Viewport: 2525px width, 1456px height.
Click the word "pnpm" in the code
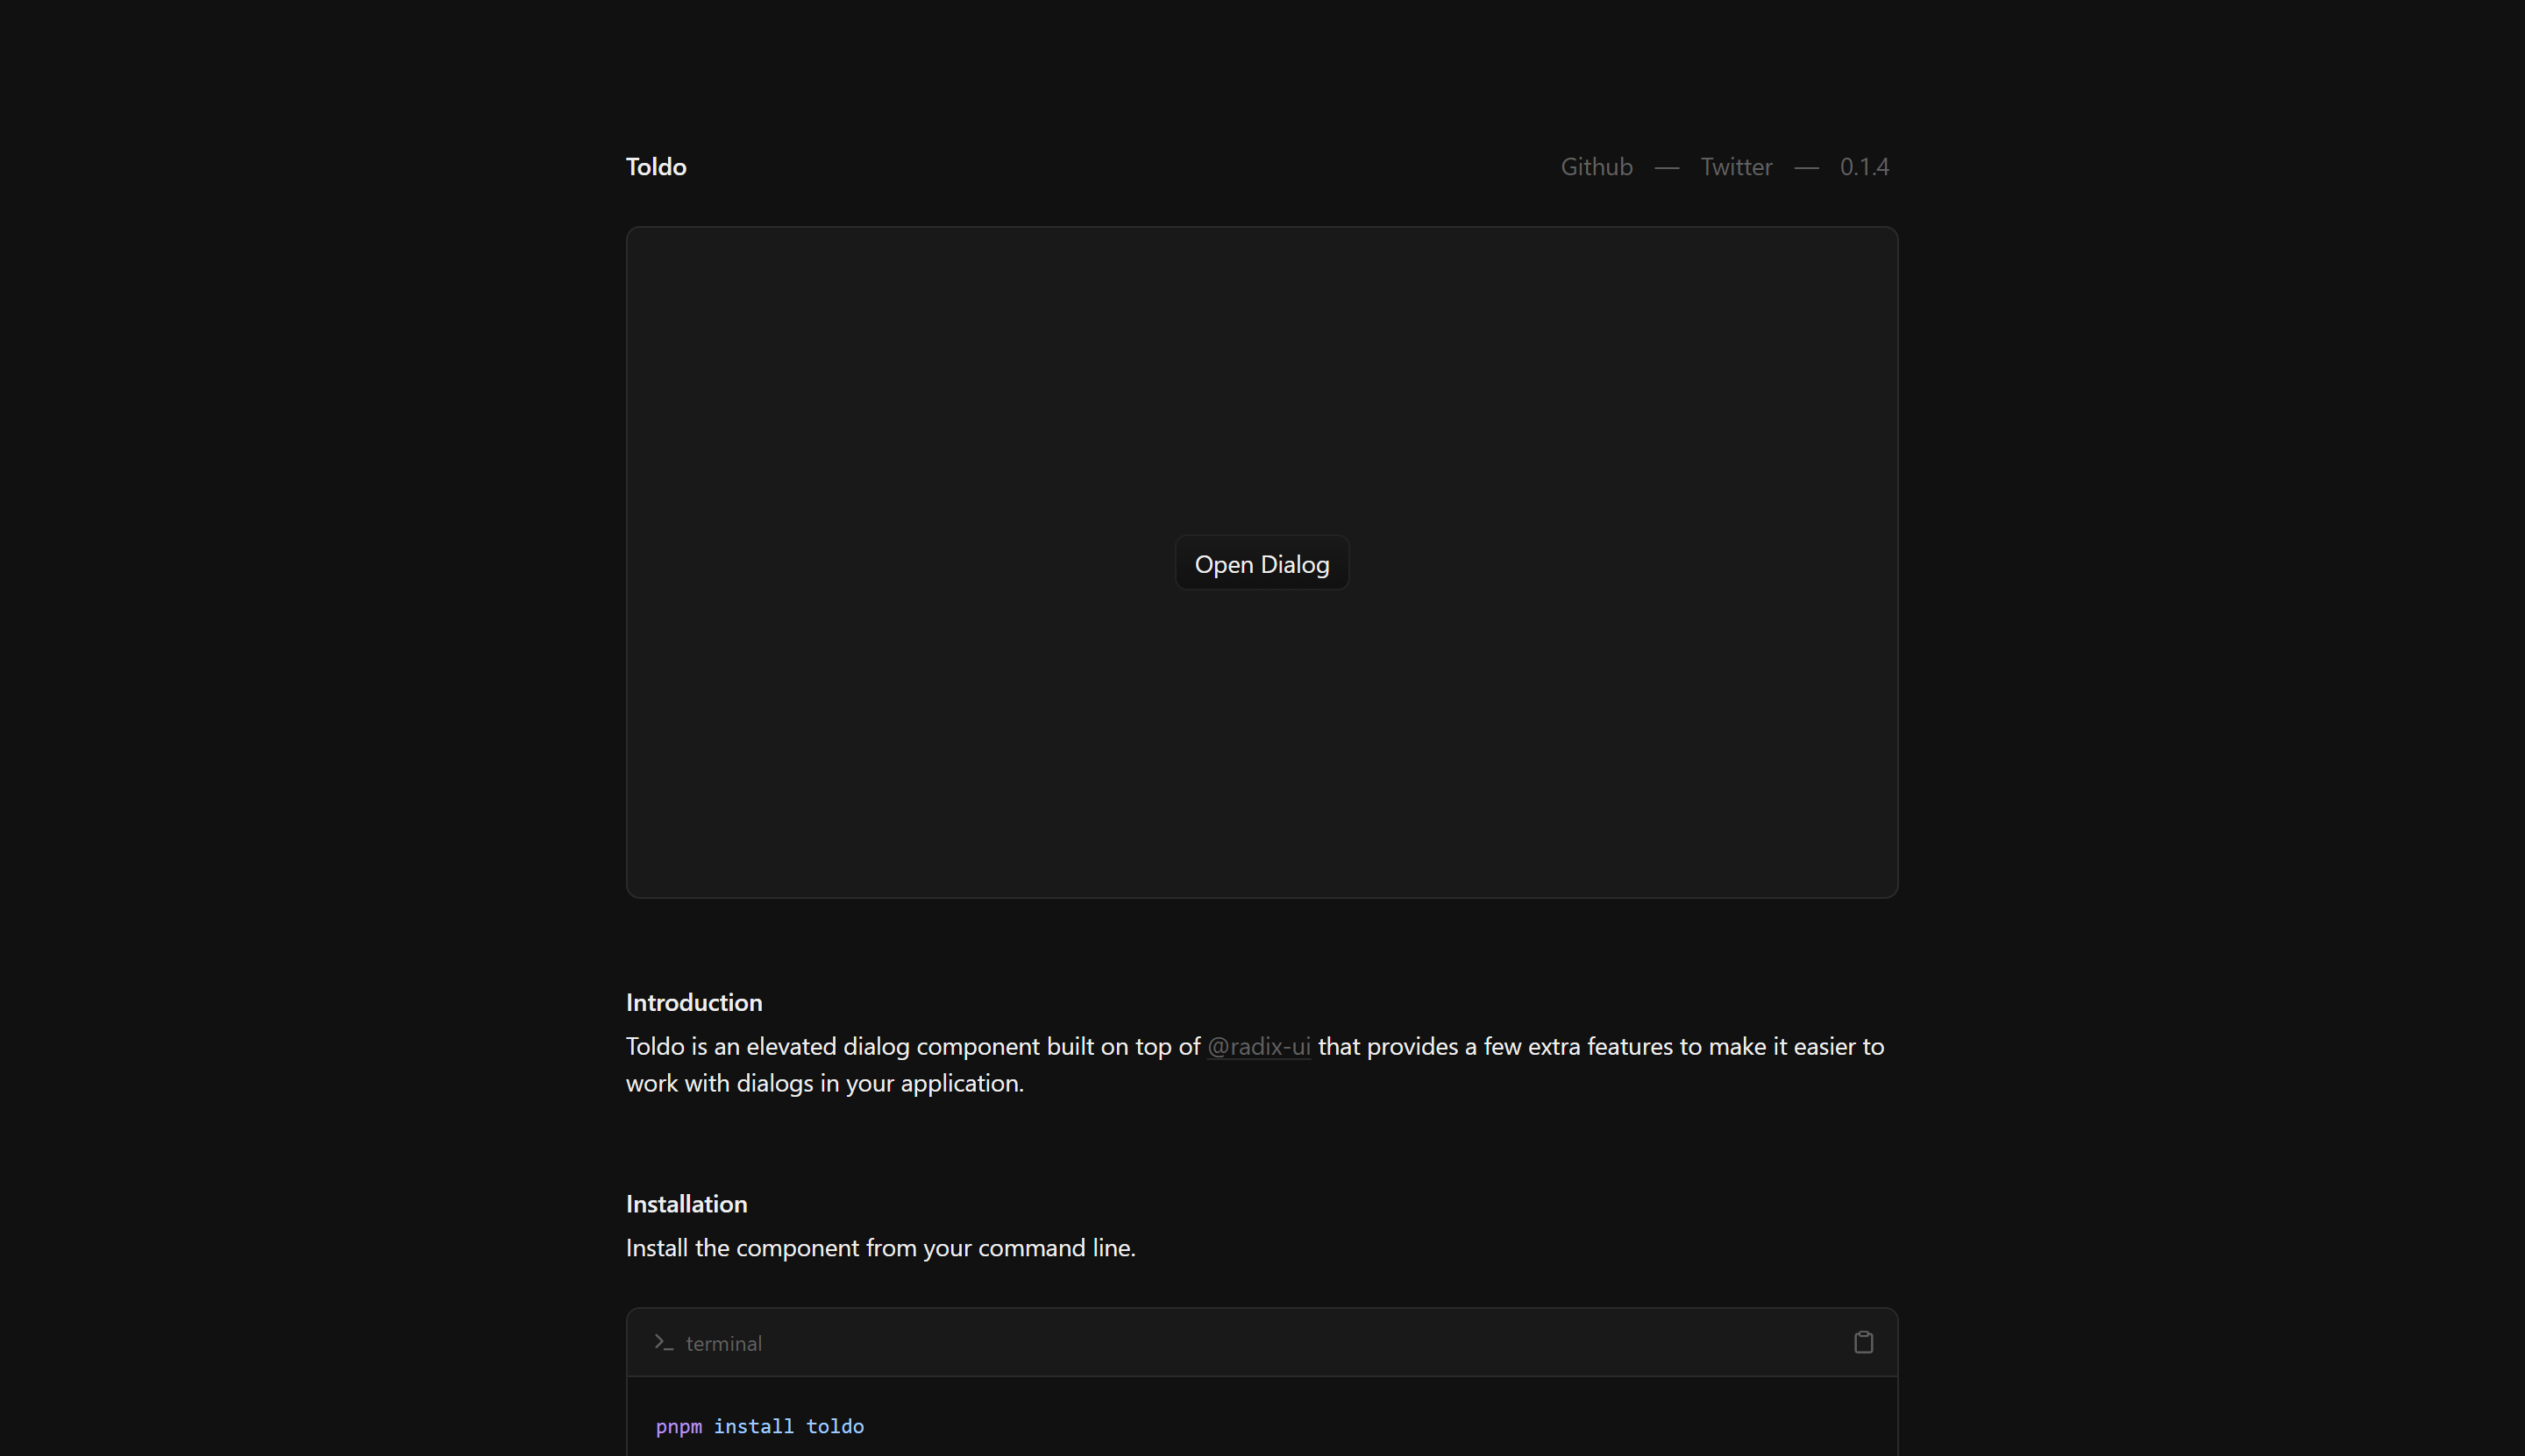[679, 1426]
